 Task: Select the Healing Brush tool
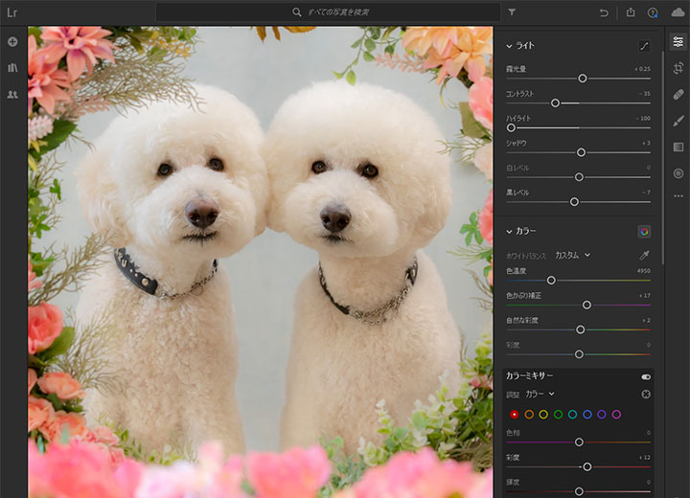[x=678, y=95]
